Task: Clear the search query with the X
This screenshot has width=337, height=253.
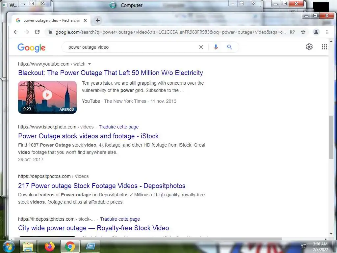Action: [201, 47]
